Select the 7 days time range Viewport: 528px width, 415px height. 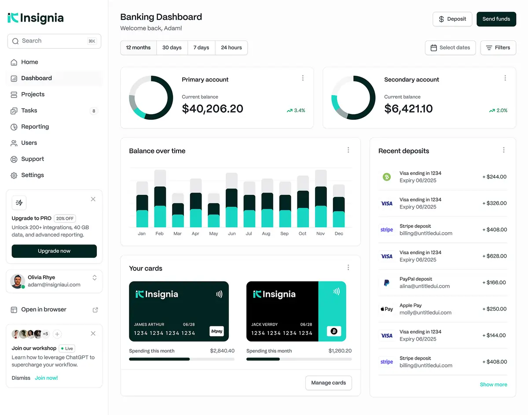tap(201, 48)
